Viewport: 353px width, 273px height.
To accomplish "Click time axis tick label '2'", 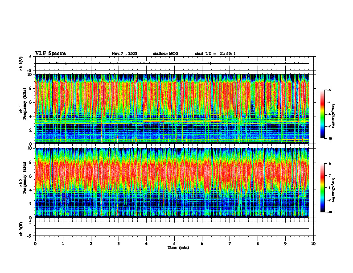I will click(91, 244).
